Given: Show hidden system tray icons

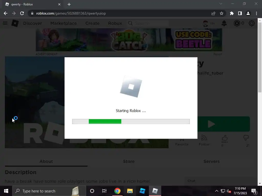Looking at the screenshot, I should 216,191.
